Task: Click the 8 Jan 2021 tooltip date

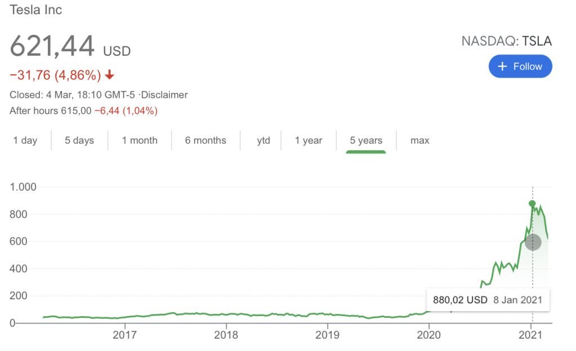Action: coord(517,300)
